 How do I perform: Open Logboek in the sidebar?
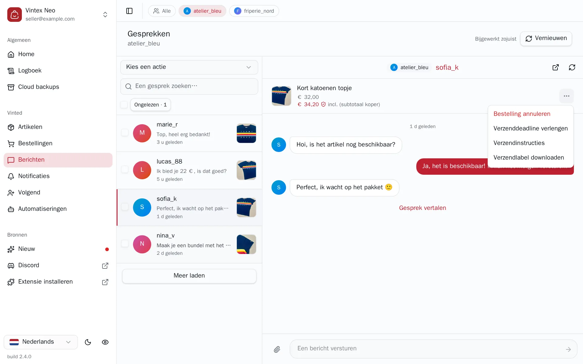tap(58, 70)
